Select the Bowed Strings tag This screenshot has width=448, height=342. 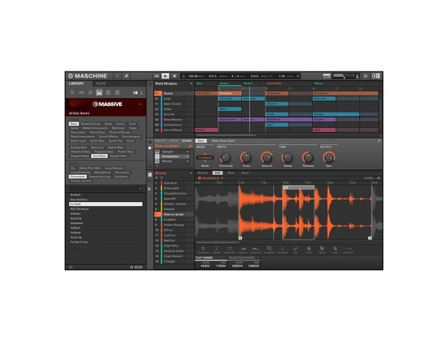(x=91, y=124)
